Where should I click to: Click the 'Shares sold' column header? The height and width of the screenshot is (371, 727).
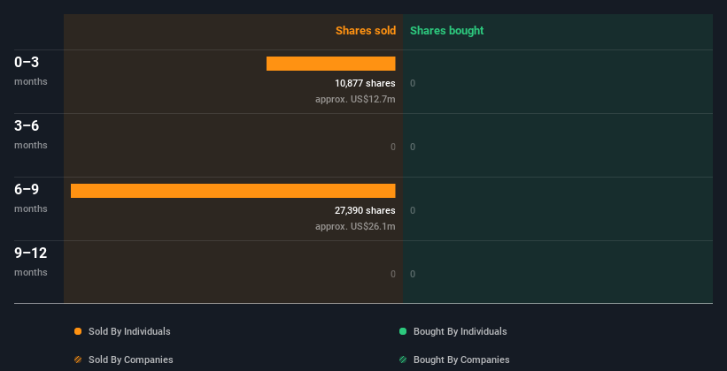[366, 31]
